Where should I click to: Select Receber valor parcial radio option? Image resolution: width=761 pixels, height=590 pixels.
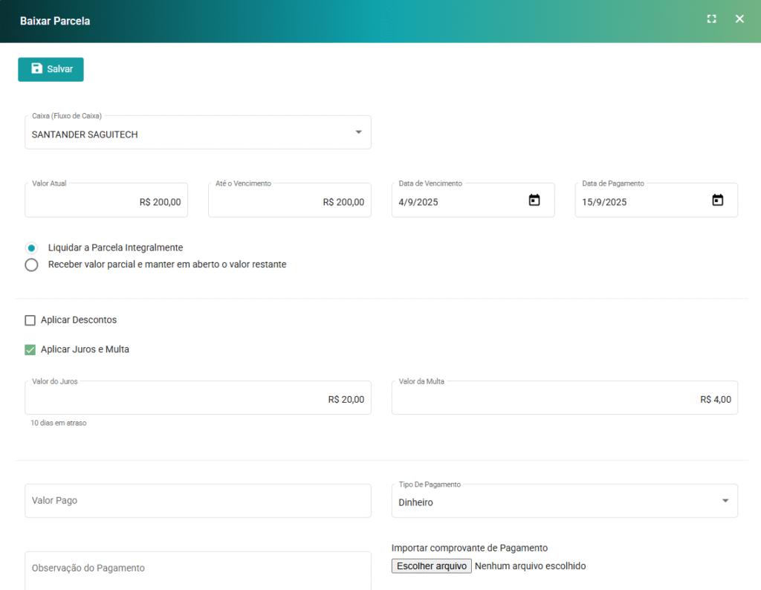click(x=31, y=265)
